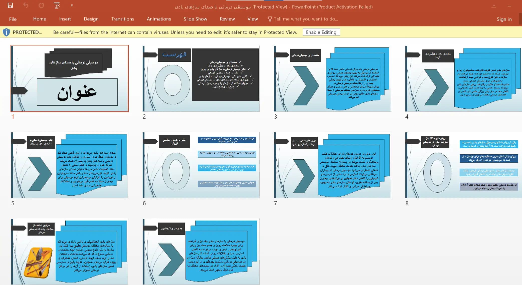Go to the Animations tab

coord(159,19)
